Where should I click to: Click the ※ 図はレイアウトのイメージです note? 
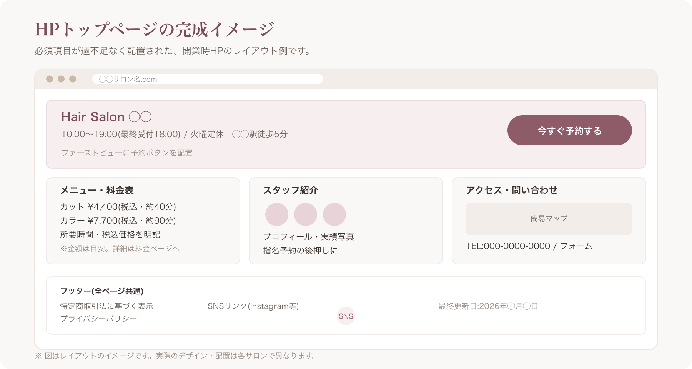coord(176,356)
